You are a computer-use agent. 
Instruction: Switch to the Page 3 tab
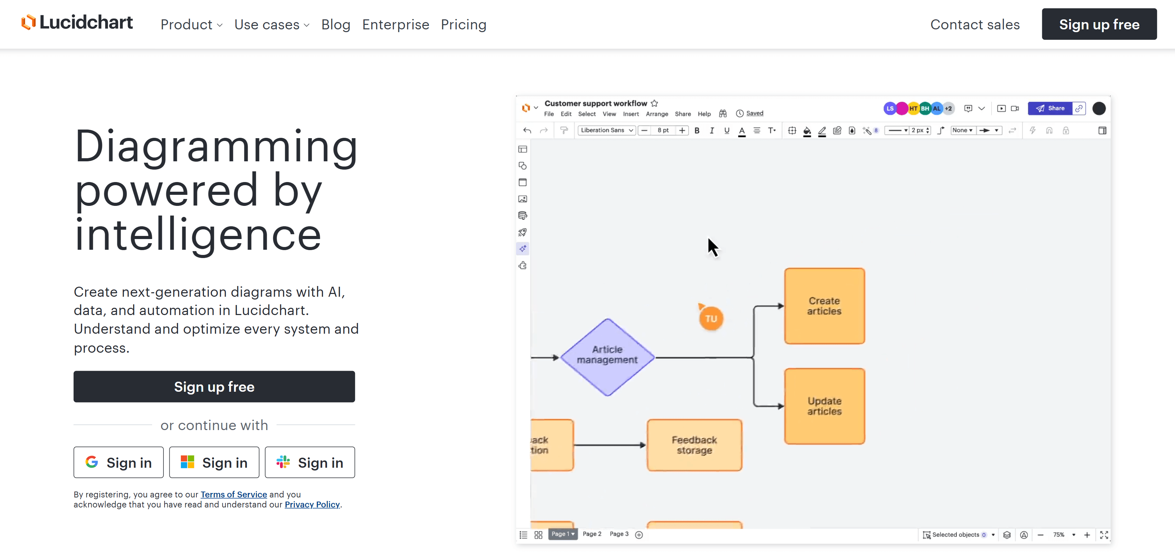click(x=619, y=534)
